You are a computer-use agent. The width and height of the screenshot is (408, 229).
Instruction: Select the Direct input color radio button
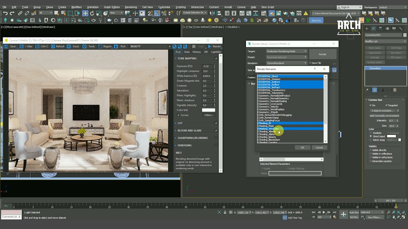[371, 136]
